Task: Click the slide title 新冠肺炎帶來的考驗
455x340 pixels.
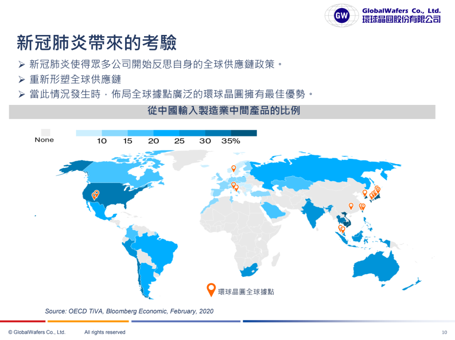Action: tap(96, 43)
